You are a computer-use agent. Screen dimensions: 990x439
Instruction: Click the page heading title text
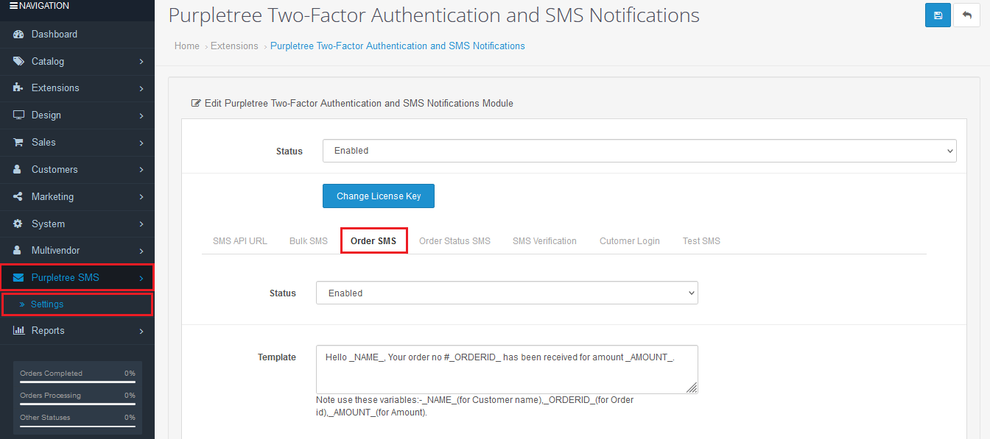(x=434, y=15)
